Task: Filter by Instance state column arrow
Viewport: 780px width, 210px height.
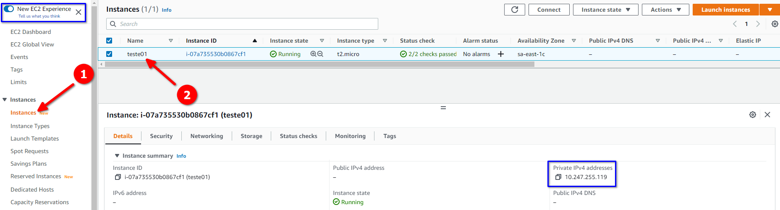Action: (322, 41)
